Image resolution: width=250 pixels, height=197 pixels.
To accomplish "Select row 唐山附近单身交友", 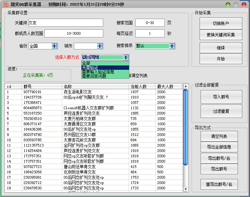I will pyautogui.click(x=94, y=167).
